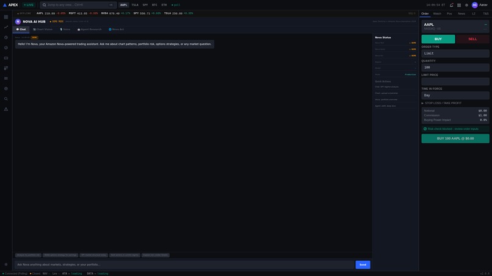Open the Watch tab in the right panel
This screenshot has width=492, height=276.
point(437,14)
